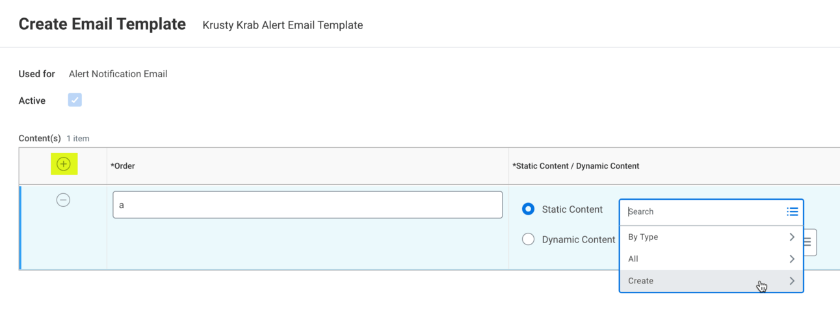Remove the row with the minus icon
This screenshot has width=840, height=321.
click(63, 200)
